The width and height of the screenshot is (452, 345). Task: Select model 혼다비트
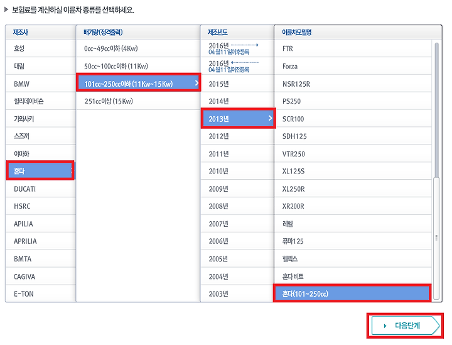tap(353, 277)
